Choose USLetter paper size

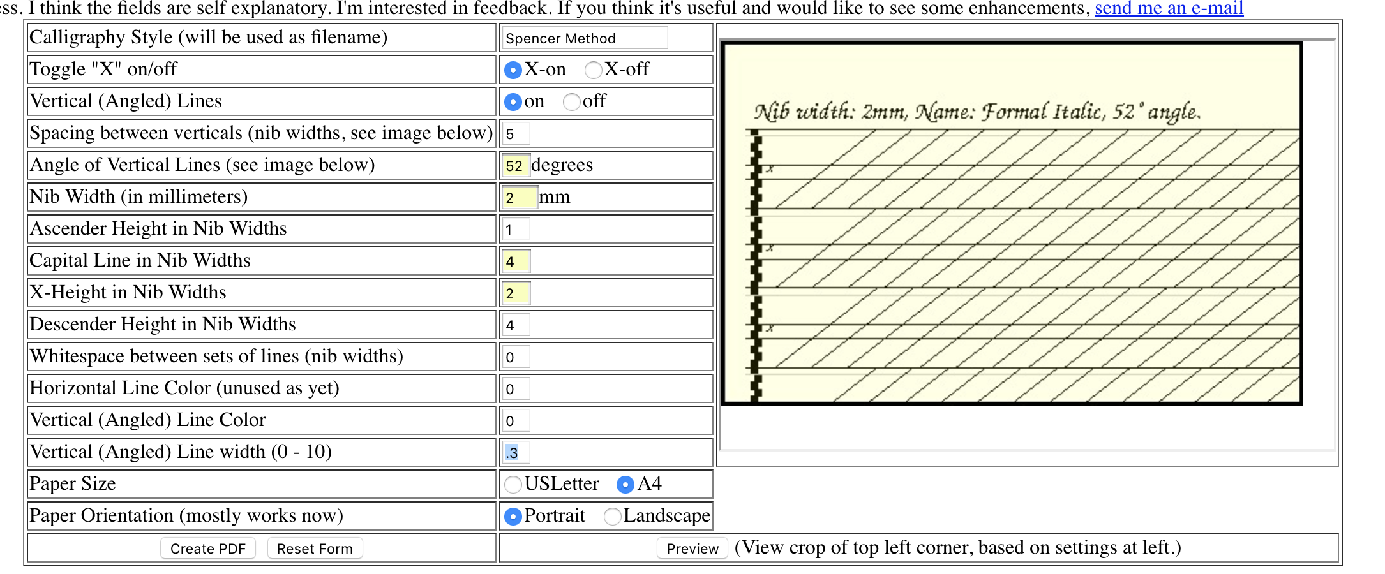coord(513,485)
